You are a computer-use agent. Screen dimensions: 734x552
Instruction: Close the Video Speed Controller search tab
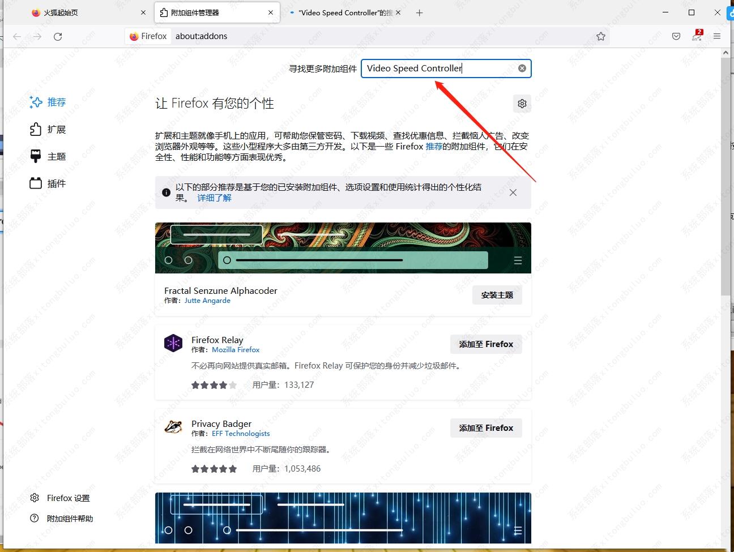click(398, 12)
